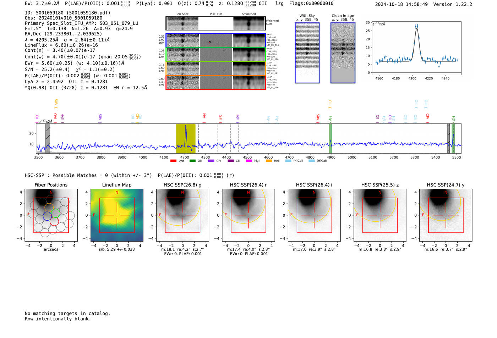This screenshot has height=338, width=497.
Task: Click the green fiber circle in Fiber Positions
Action: 55,214
